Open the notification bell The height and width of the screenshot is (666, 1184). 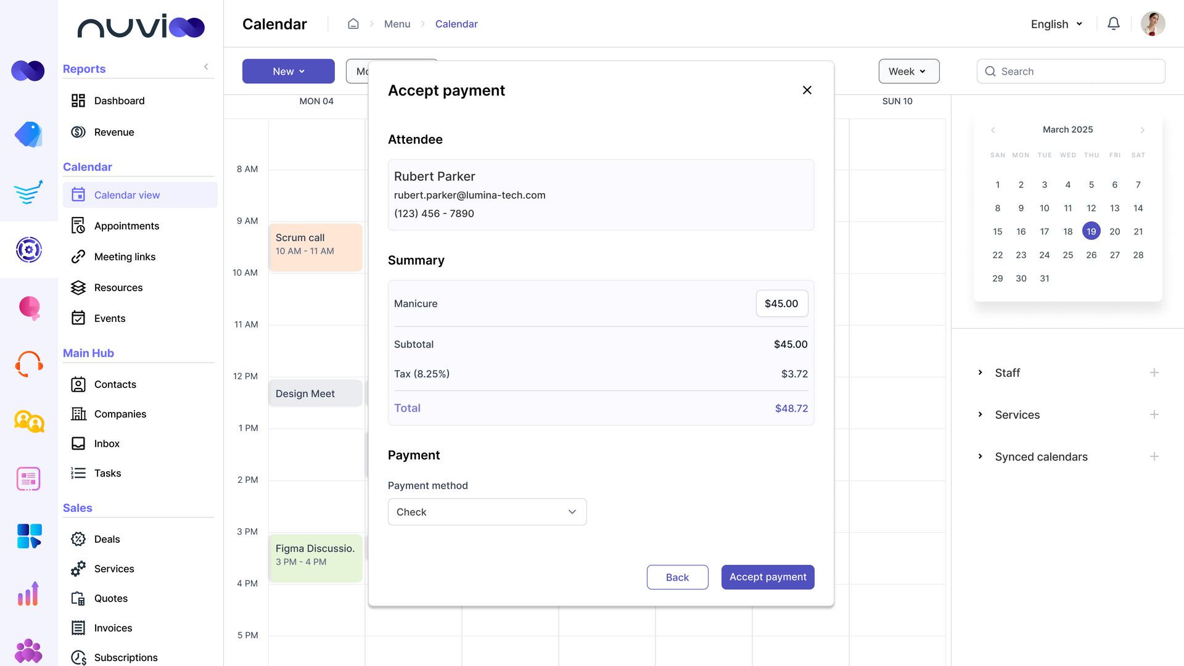point(1114,23)
